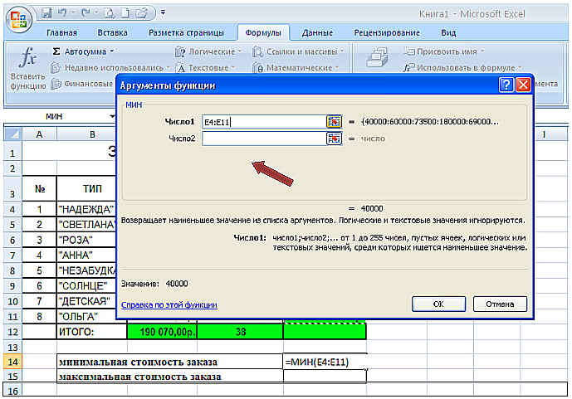572x399 pixels.
Task: Open the Ссылки и массивы dropdown
Action: pyautogui.click(x=299, y=51)
